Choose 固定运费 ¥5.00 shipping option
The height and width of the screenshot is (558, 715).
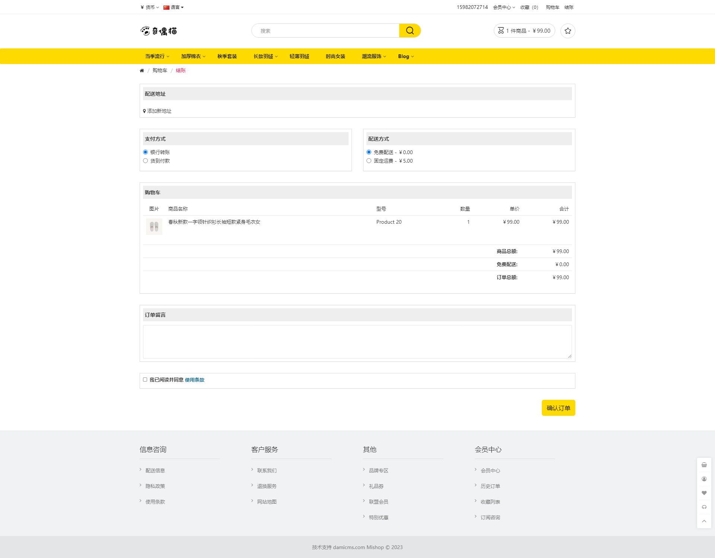tap(369, 161)
